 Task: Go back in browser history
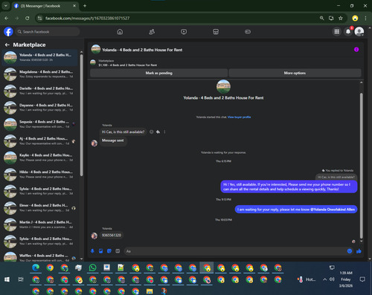7,18
